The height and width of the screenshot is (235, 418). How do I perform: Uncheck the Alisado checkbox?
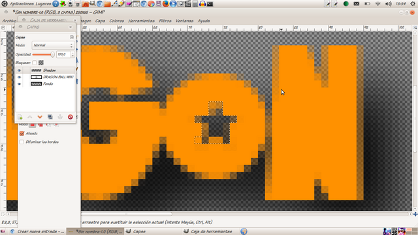[22, 133]
